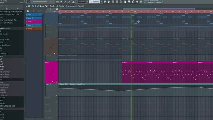The width and height of the screenshot is (213, 120).
Task: Open PHARAOH Beta Pack folder in browser
Action: 10,14
